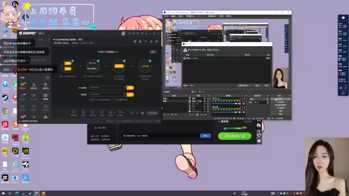
Task: Click share icon in streaming companion header
Action: [x=157, y=41]
